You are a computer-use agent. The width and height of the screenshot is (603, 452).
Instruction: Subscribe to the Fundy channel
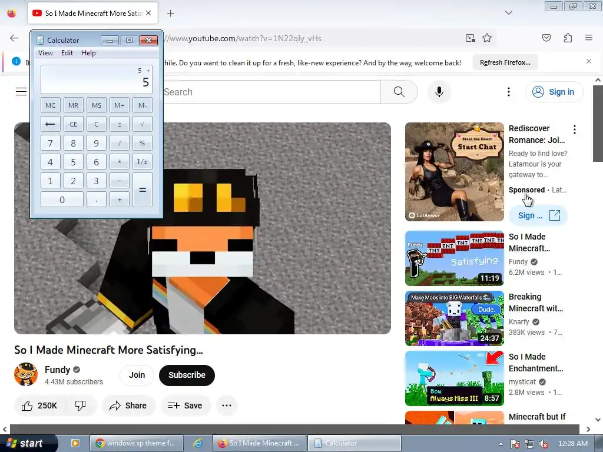[x=187, y=375]
